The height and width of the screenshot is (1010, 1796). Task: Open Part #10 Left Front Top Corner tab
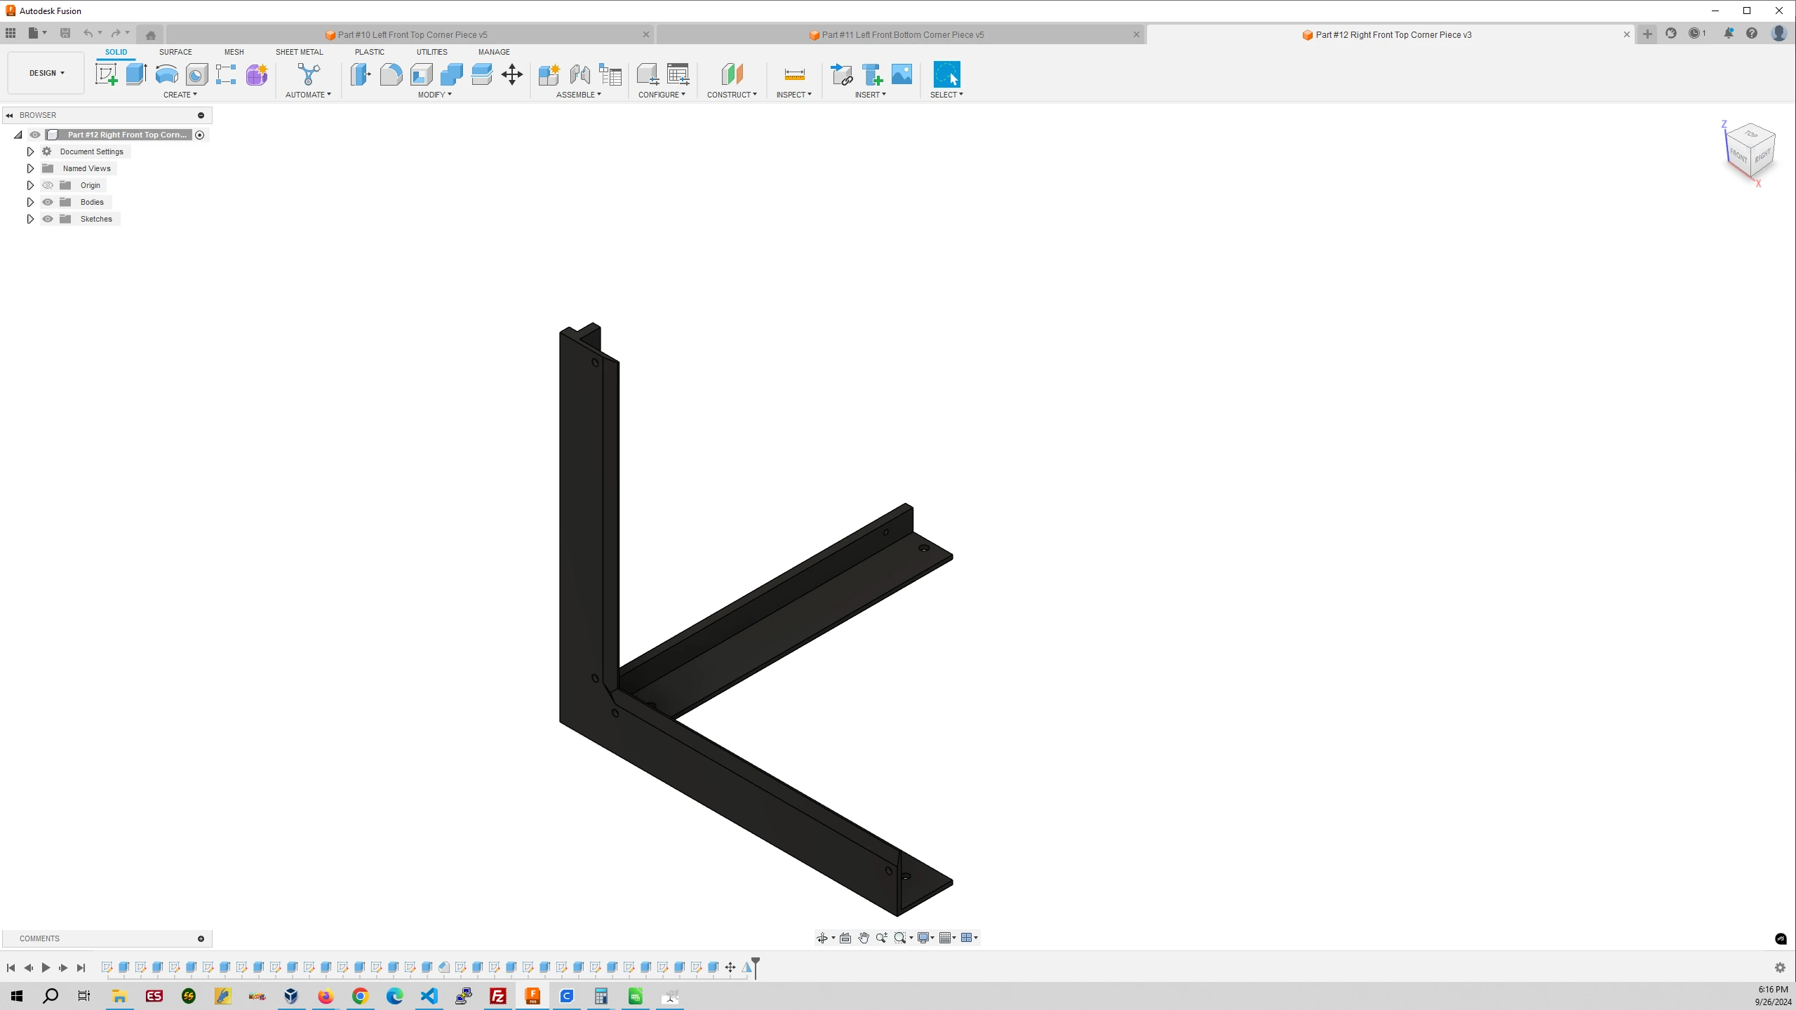(x=412, y=34)
